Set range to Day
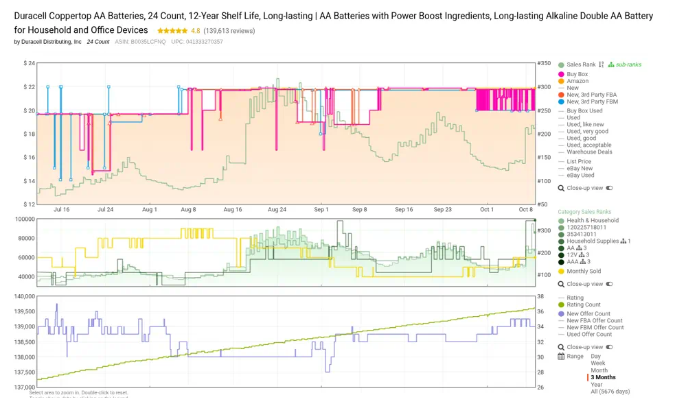686x406 pixels. click(x=596, y=357)
